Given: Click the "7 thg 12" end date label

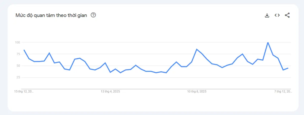Looking at the screenshot, I should 283,91.
